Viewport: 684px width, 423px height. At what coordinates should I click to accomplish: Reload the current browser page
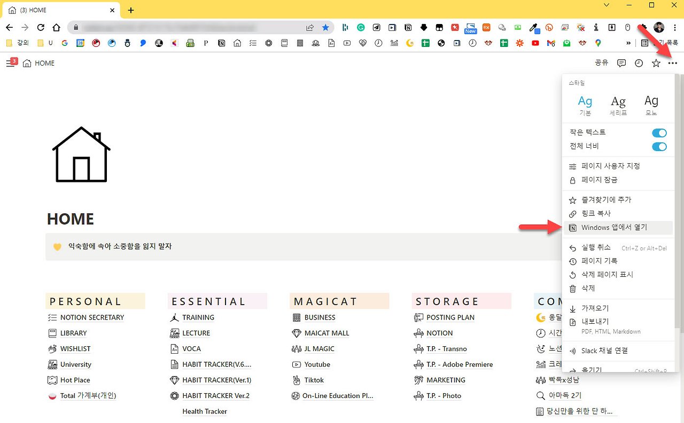(x=41, y=27)
